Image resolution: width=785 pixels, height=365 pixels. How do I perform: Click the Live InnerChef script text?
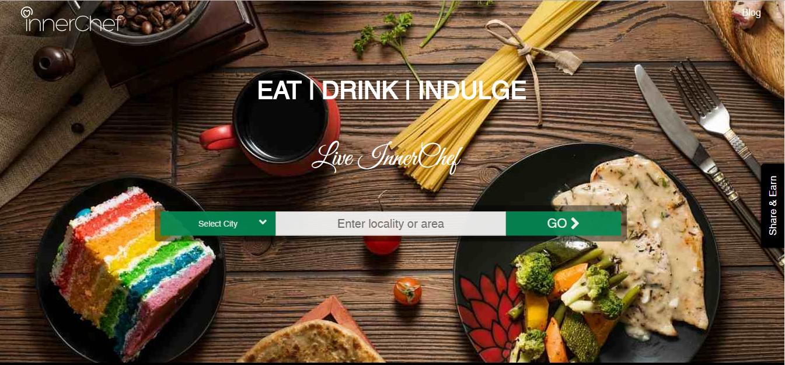coord(386,158)
